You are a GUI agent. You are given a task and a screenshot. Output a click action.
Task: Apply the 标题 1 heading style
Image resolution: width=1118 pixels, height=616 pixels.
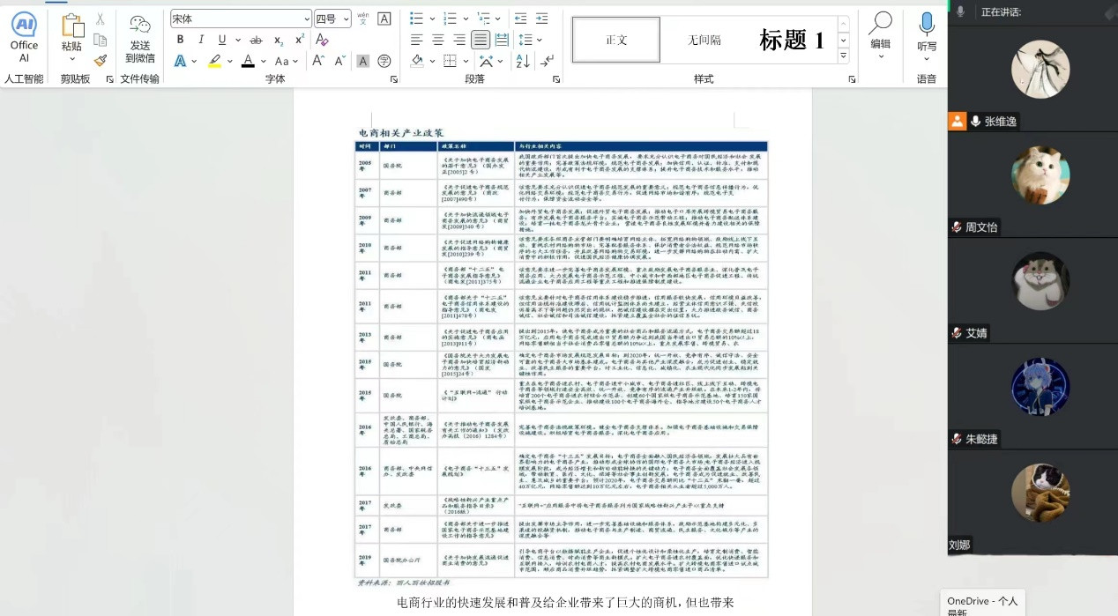[x=791, y=40]
